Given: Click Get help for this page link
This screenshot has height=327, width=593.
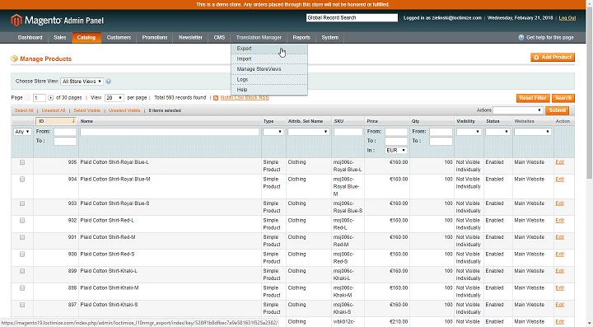Looking at the screenshot, I should pos(550,37).
